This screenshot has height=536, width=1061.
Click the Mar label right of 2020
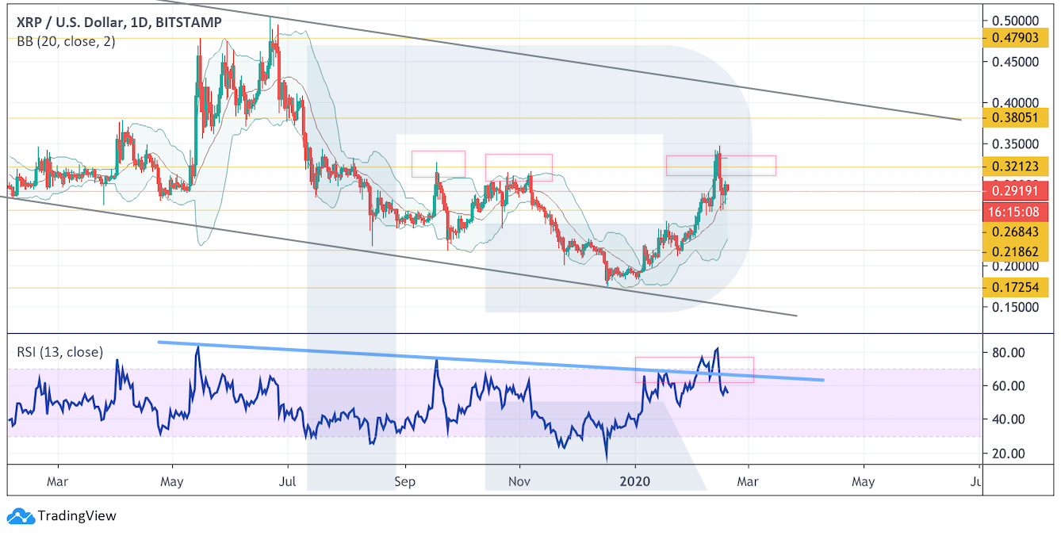click(749, 481)
